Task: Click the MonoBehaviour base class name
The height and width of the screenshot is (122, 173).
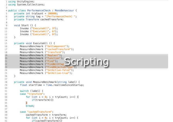Action: tap(64, 11)
